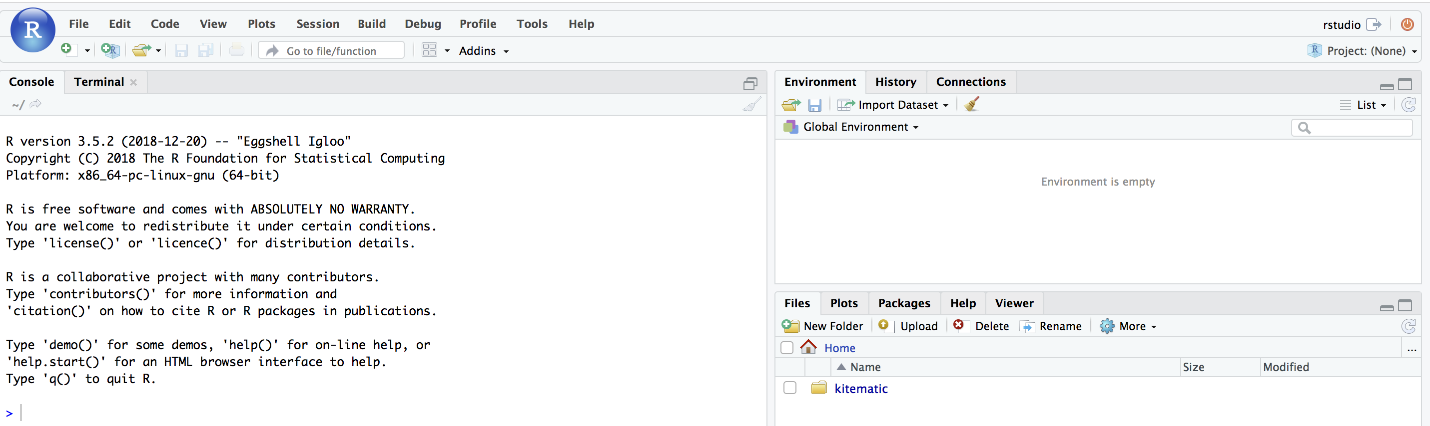Open the List view dropdown
This screenshot has width=1430, height=426.
[x=1363, y=105]
